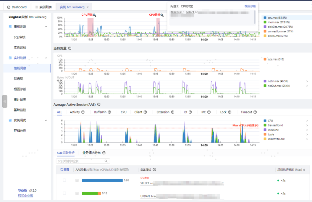Screen dimensions: 312x202
Task: Collapse the 事前诊断 menu group
Action: (x=46, y=27)
